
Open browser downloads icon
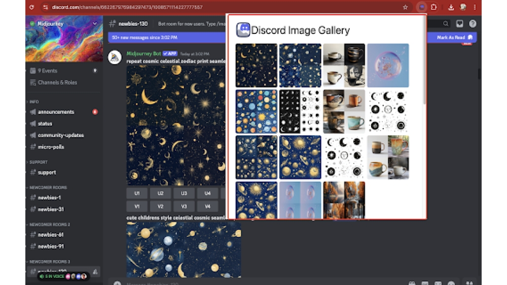click(451, 7)
